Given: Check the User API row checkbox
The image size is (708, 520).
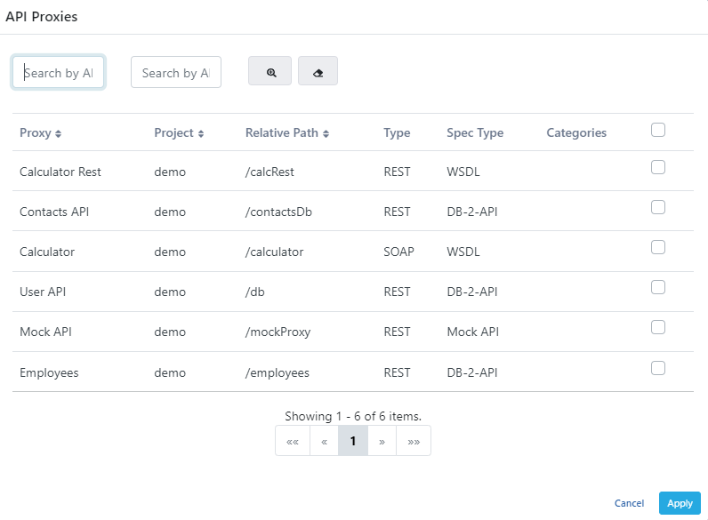Looking at the screenshot, I should click(x=658, y=287).
